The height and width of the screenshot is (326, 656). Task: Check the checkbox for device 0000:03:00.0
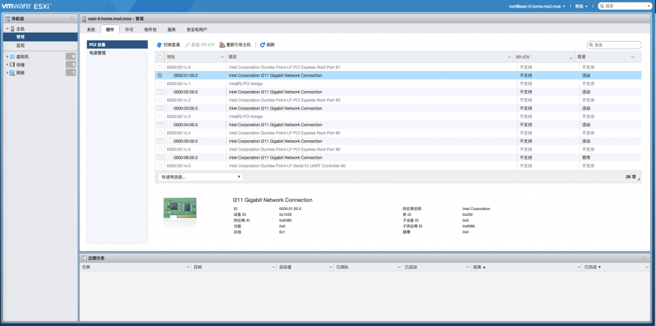tap(160, 108)
